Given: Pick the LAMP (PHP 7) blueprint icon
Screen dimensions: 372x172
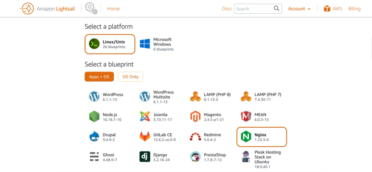Looking at the screenshot, I should pos(246,96).
